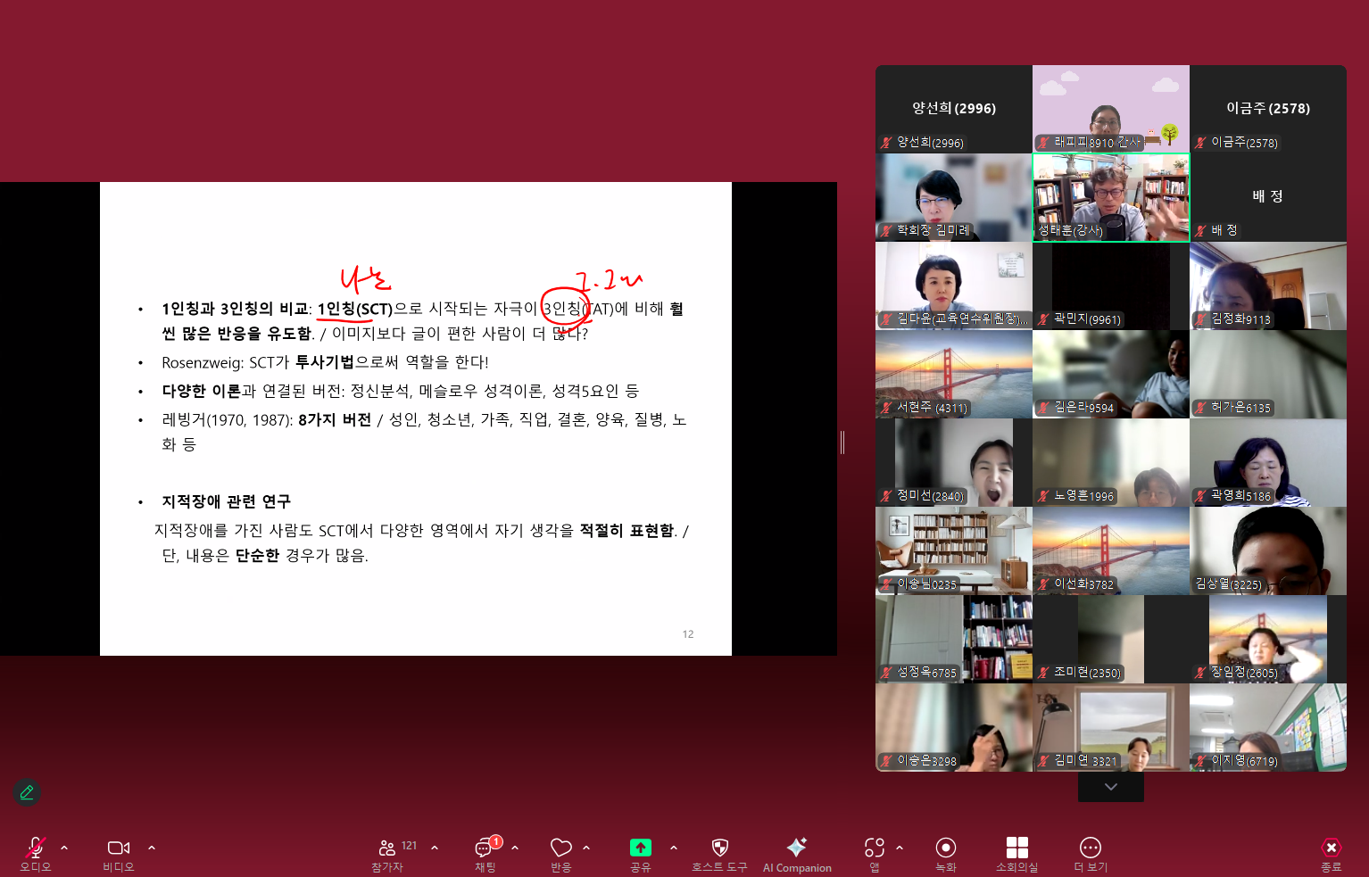The image size is (1369, 877).
Task: Expand video options arrow
Action: click(152, 848)
